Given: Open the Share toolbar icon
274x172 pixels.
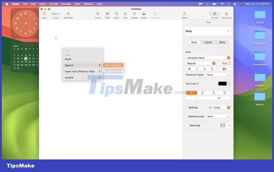Looking at the screenshot, I should coord(184,14).
